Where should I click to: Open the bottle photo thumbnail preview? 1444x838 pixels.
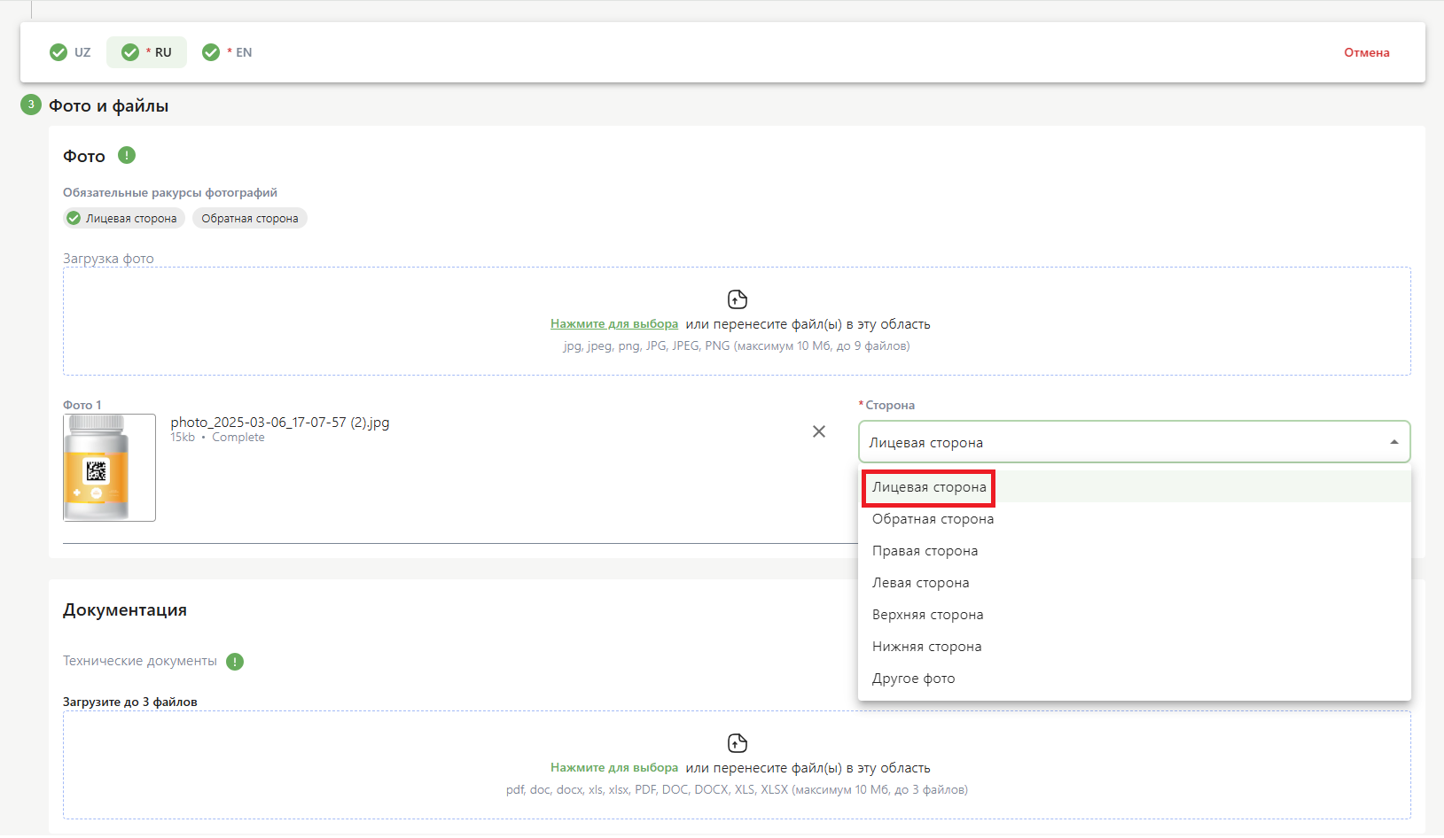[x=109, y=468]
